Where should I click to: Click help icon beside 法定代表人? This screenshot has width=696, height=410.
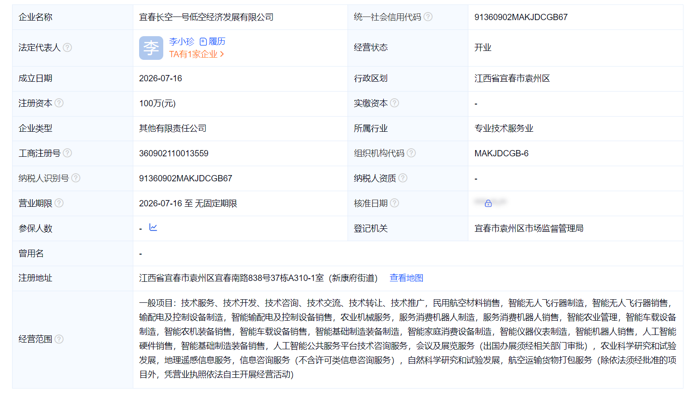(x=67, y=47)
